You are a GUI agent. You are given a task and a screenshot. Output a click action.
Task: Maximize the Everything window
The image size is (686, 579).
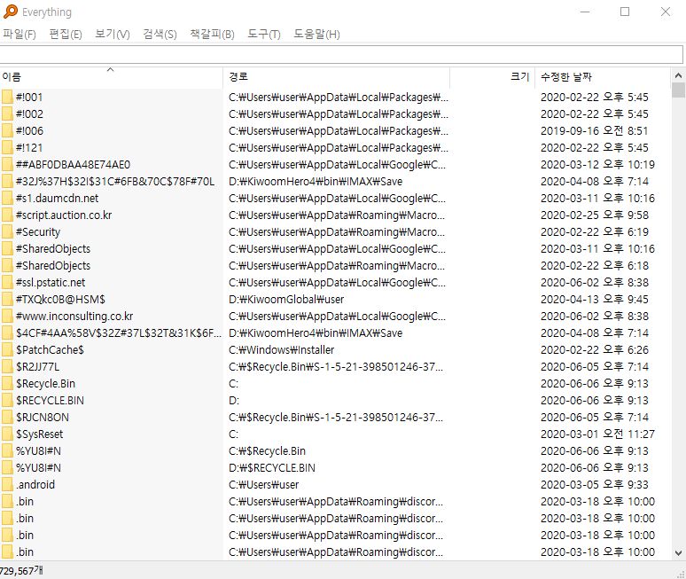625,12
